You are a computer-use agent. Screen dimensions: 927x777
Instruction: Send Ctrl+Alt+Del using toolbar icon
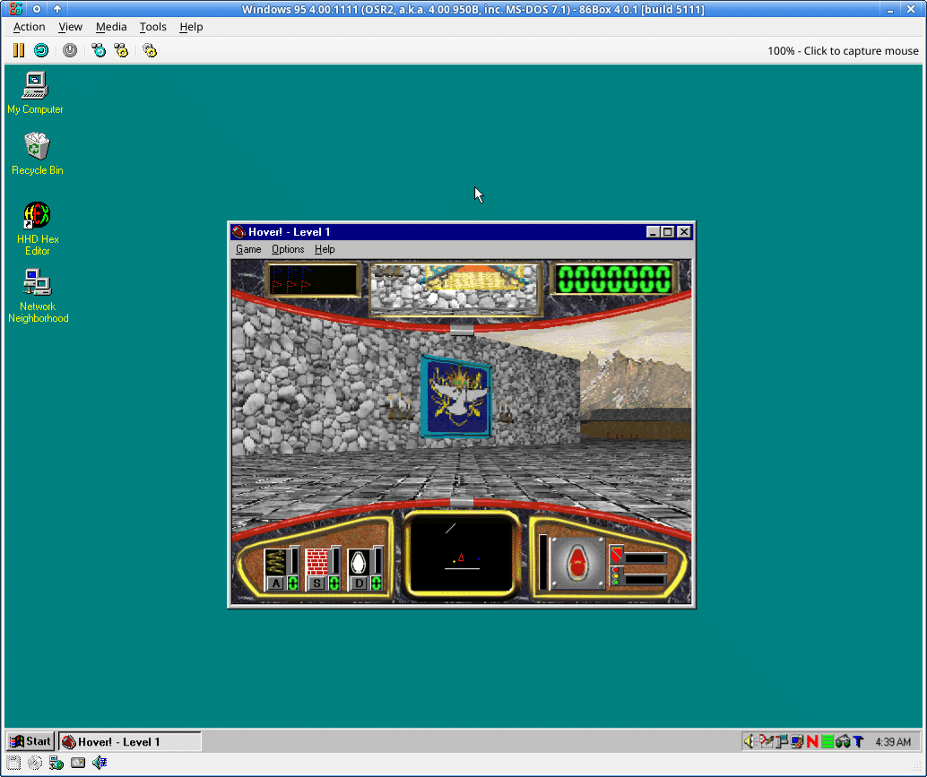pos(98,50)
